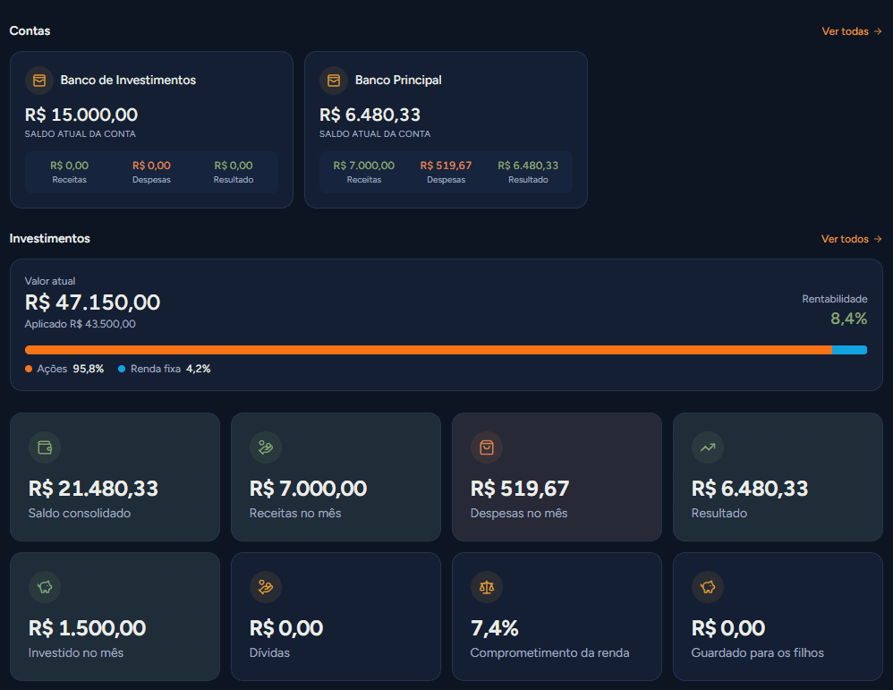Screen dimensions: 893x690
Task: Click the Banco de Investimentos account icon
Action: [39, 81]
